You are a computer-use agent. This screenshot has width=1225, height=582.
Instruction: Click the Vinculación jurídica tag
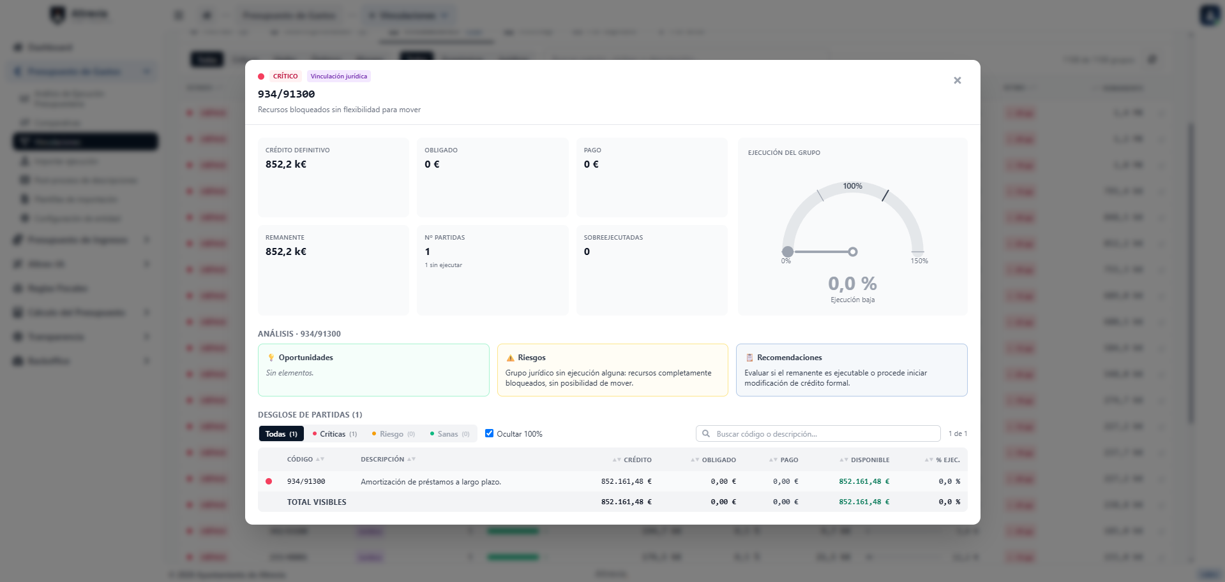tap(339, 76)
